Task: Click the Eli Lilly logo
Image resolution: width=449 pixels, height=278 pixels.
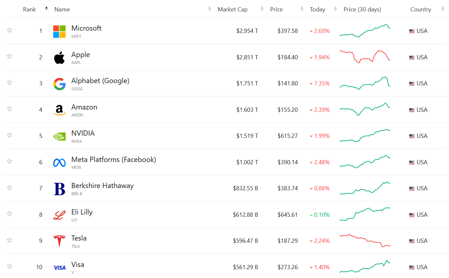Action: (x=59, y=215)
